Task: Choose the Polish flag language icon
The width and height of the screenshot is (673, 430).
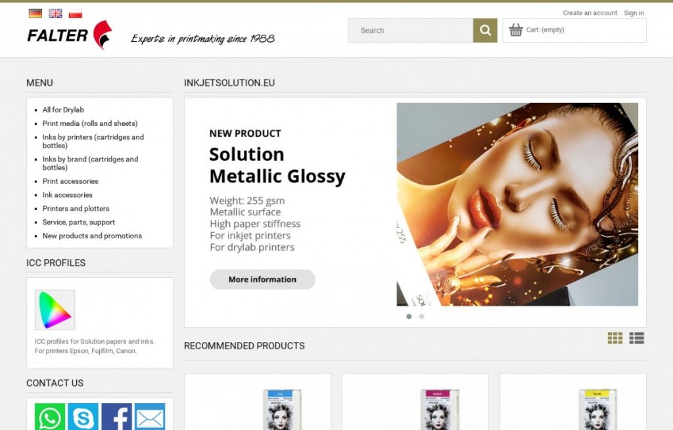Action: click(x=75, y=13)
